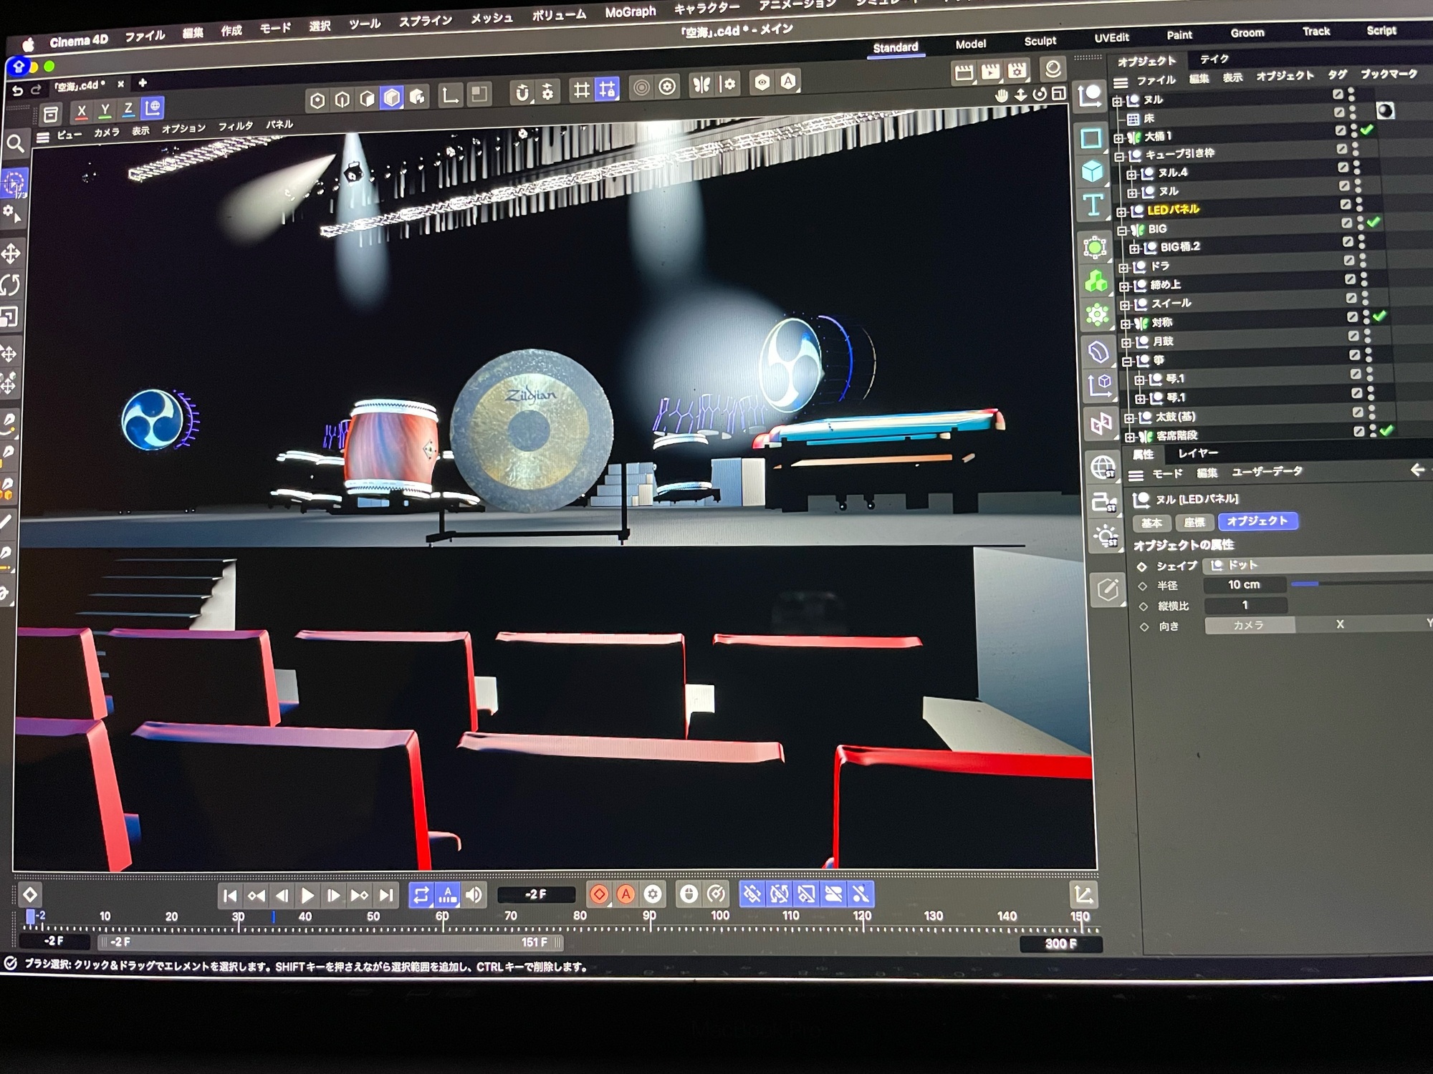
Task: Open the MoGraph cloner green icon
Action: click(x=1096, y=281)
